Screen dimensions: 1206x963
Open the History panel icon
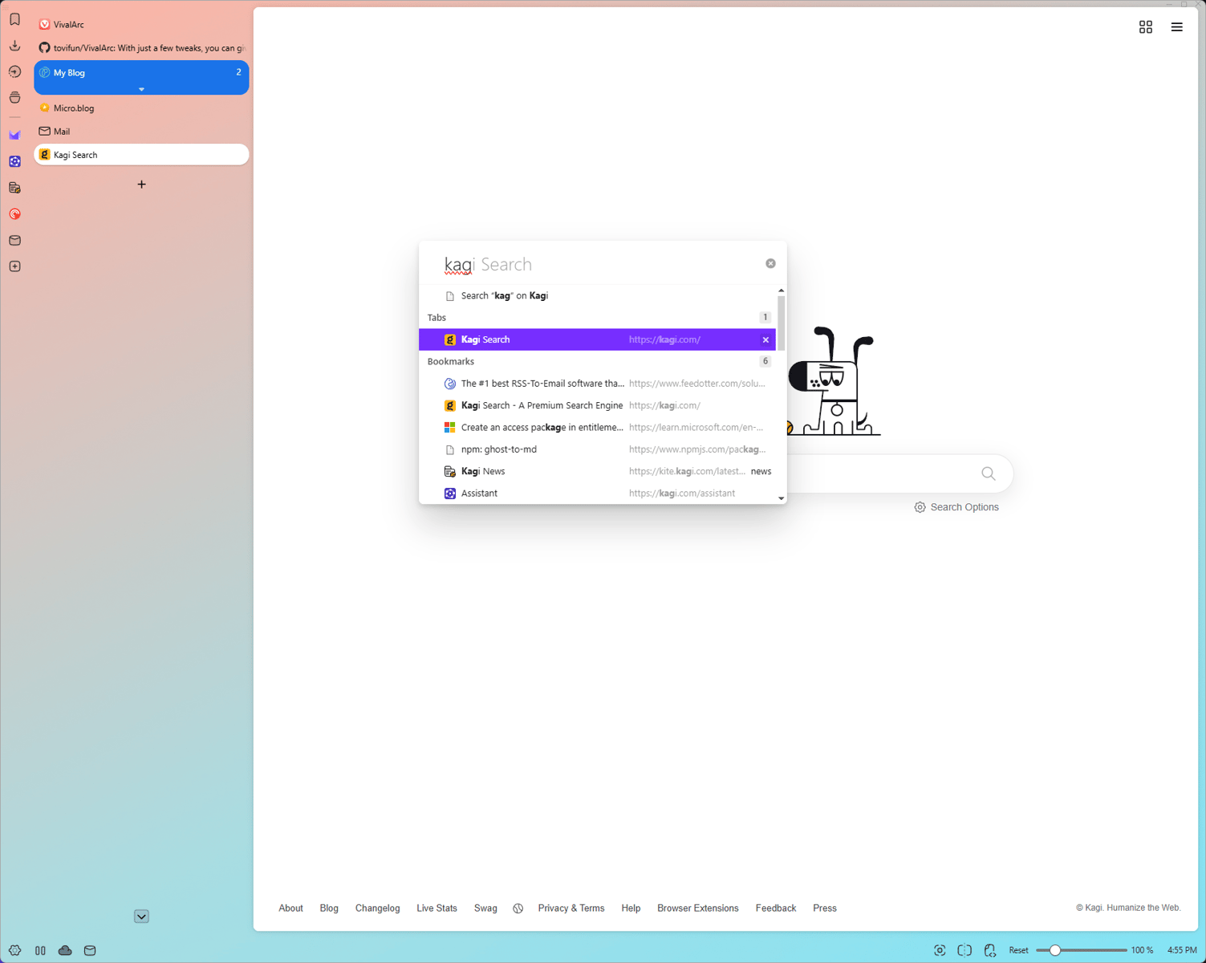click(x=14, y=71)
